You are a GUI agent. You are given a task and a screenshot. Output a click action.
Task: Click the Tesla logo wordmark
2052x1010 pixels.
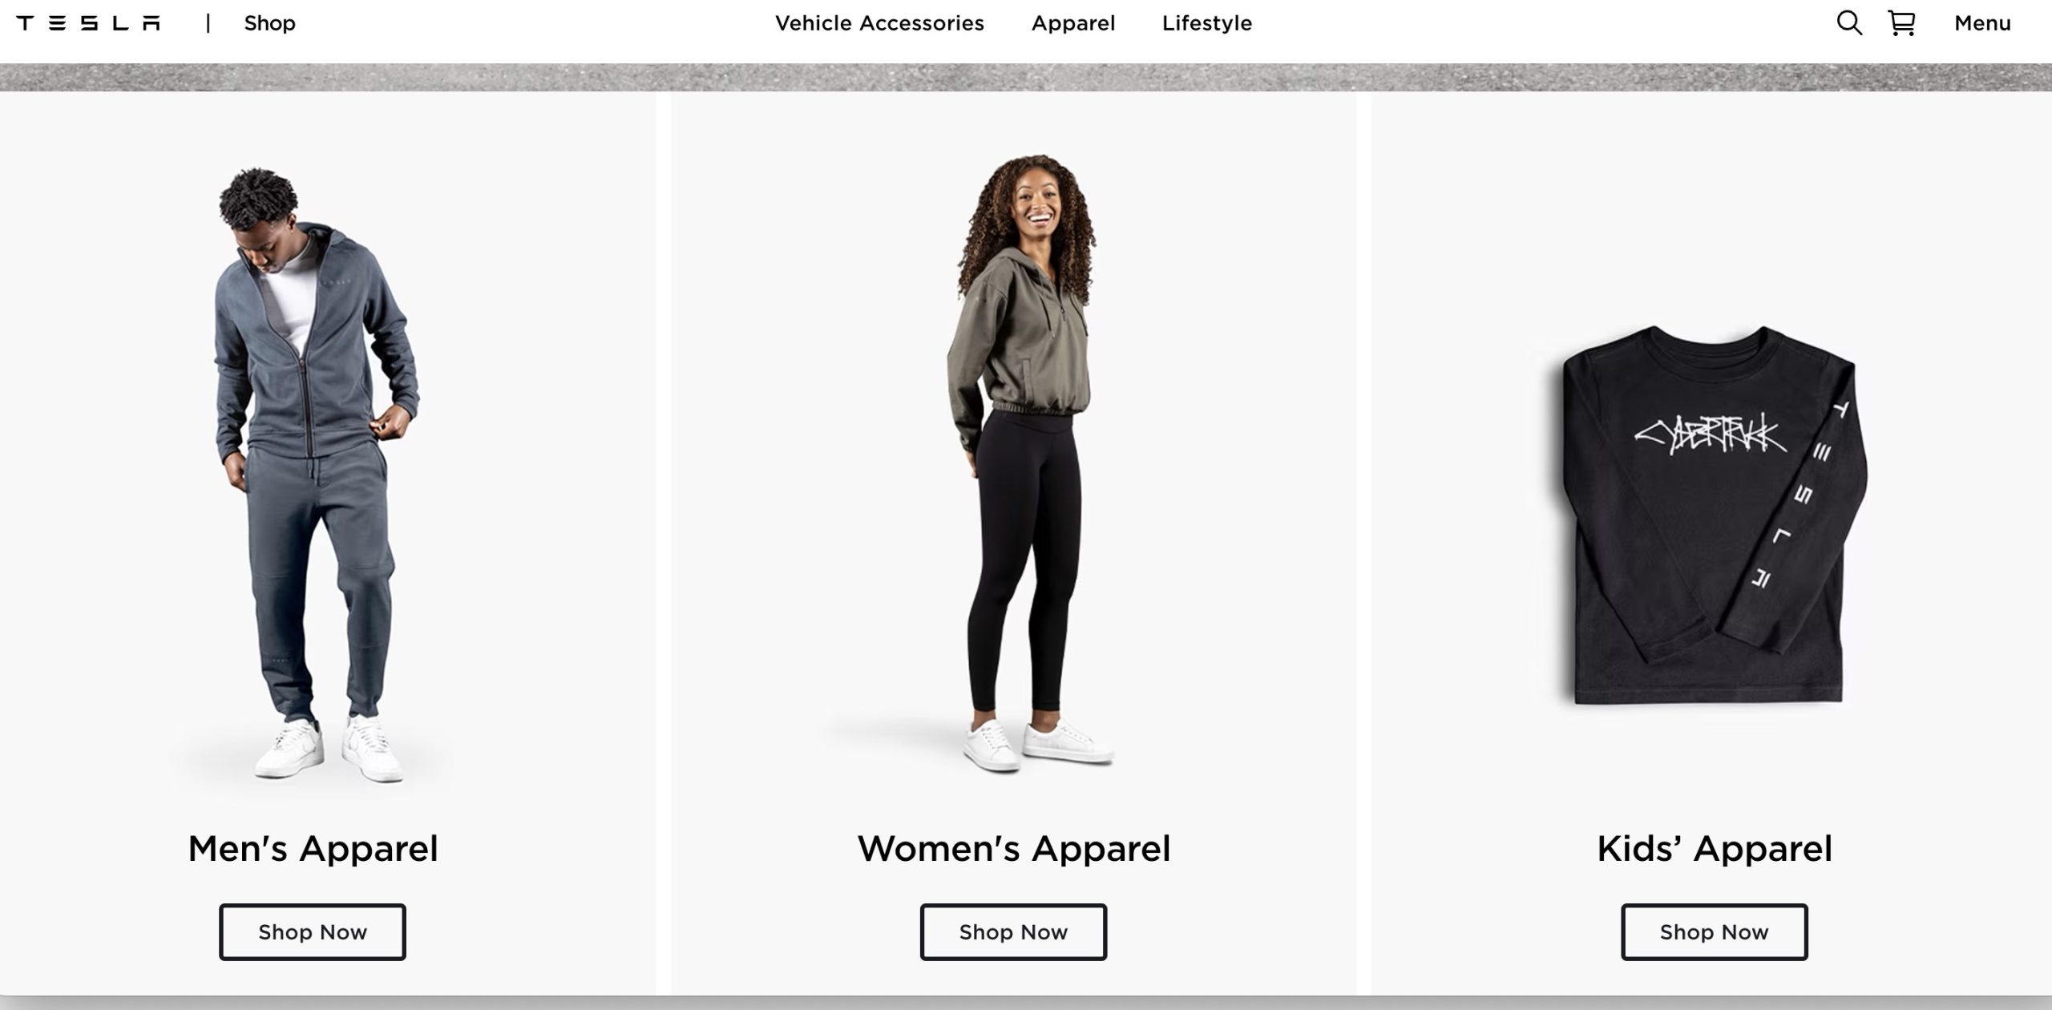pos(88,23)
